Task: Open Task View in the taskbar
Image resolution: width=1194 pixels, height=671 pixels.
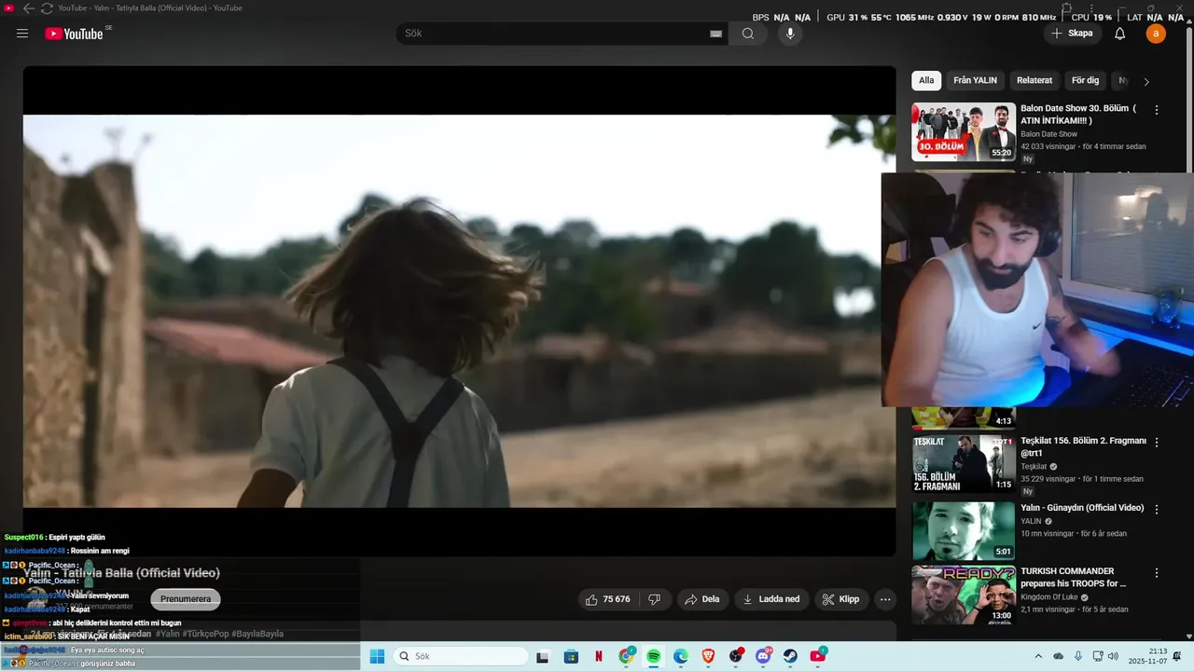Action: pos(543,657)
